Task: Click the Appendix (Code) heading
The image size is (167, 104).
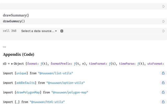Action: coord(19,55)
